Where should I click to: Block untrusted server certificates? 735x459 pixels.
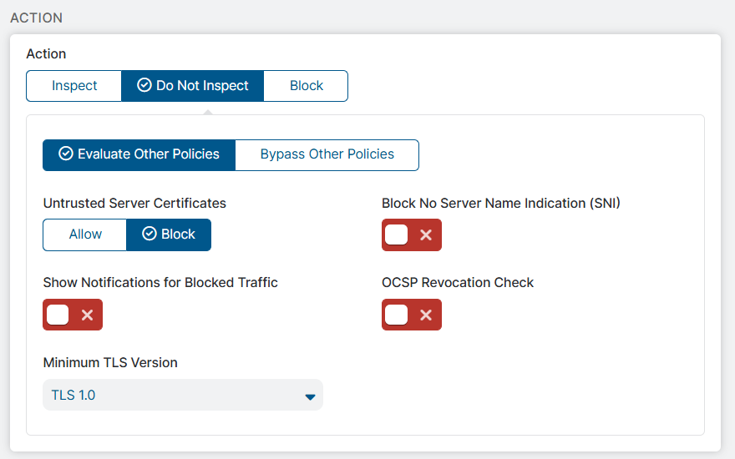[169, 235]
